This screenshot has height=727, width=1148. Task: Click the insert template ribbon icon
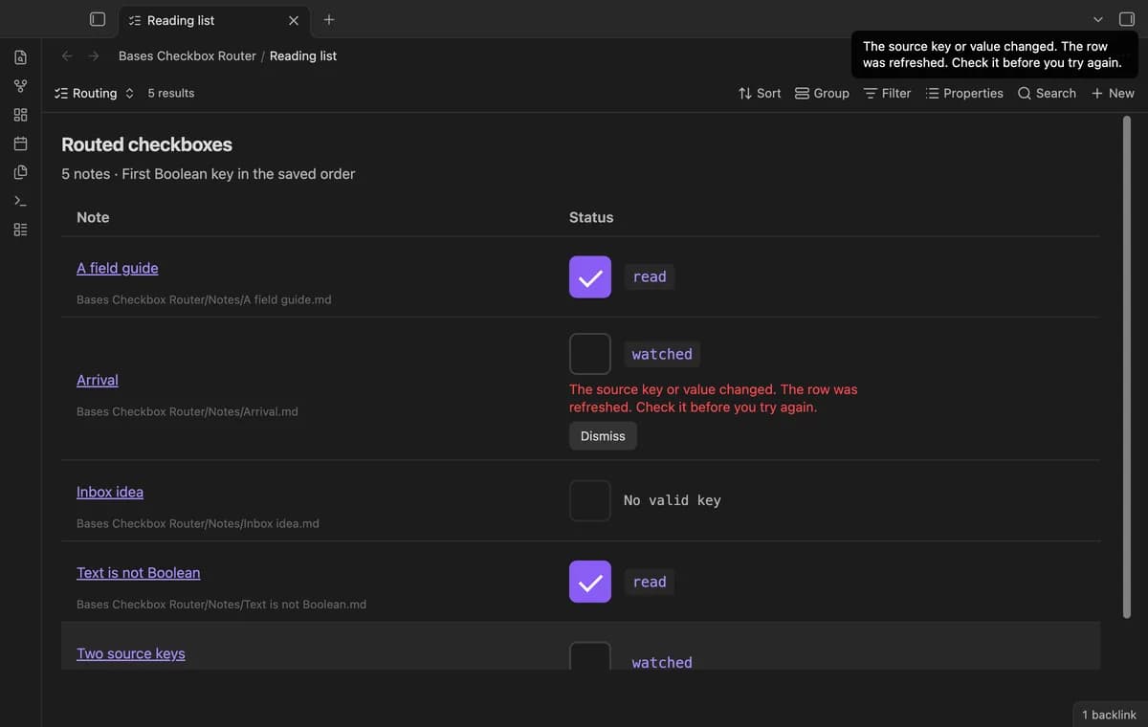click(20, 172)
